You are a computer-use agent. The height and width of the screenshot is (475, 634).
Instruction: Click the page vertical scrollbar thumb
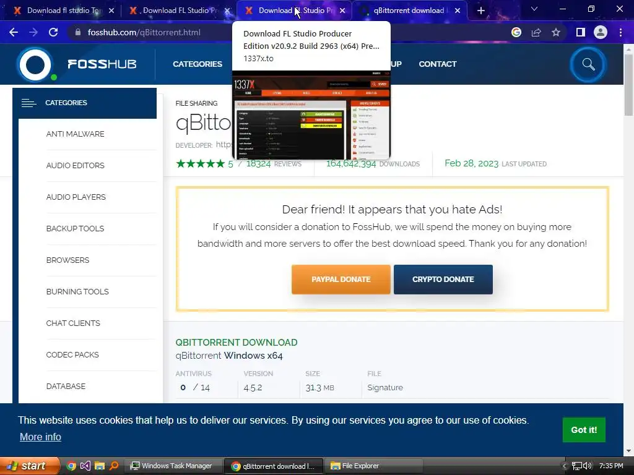pyautogui.click(x=628, y=85)
